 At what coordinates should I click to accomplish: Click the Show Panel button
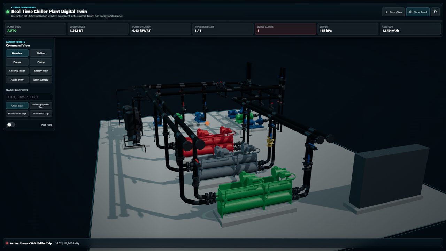[418, 12]
